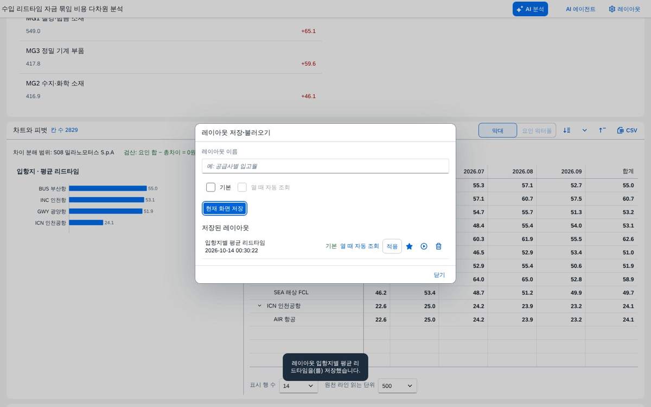This screenshot has height=407, width=651.
Task: Click the up-arrow collapse icon in chart toolbar
Action: pyautogui.click(x=602, y=130)
